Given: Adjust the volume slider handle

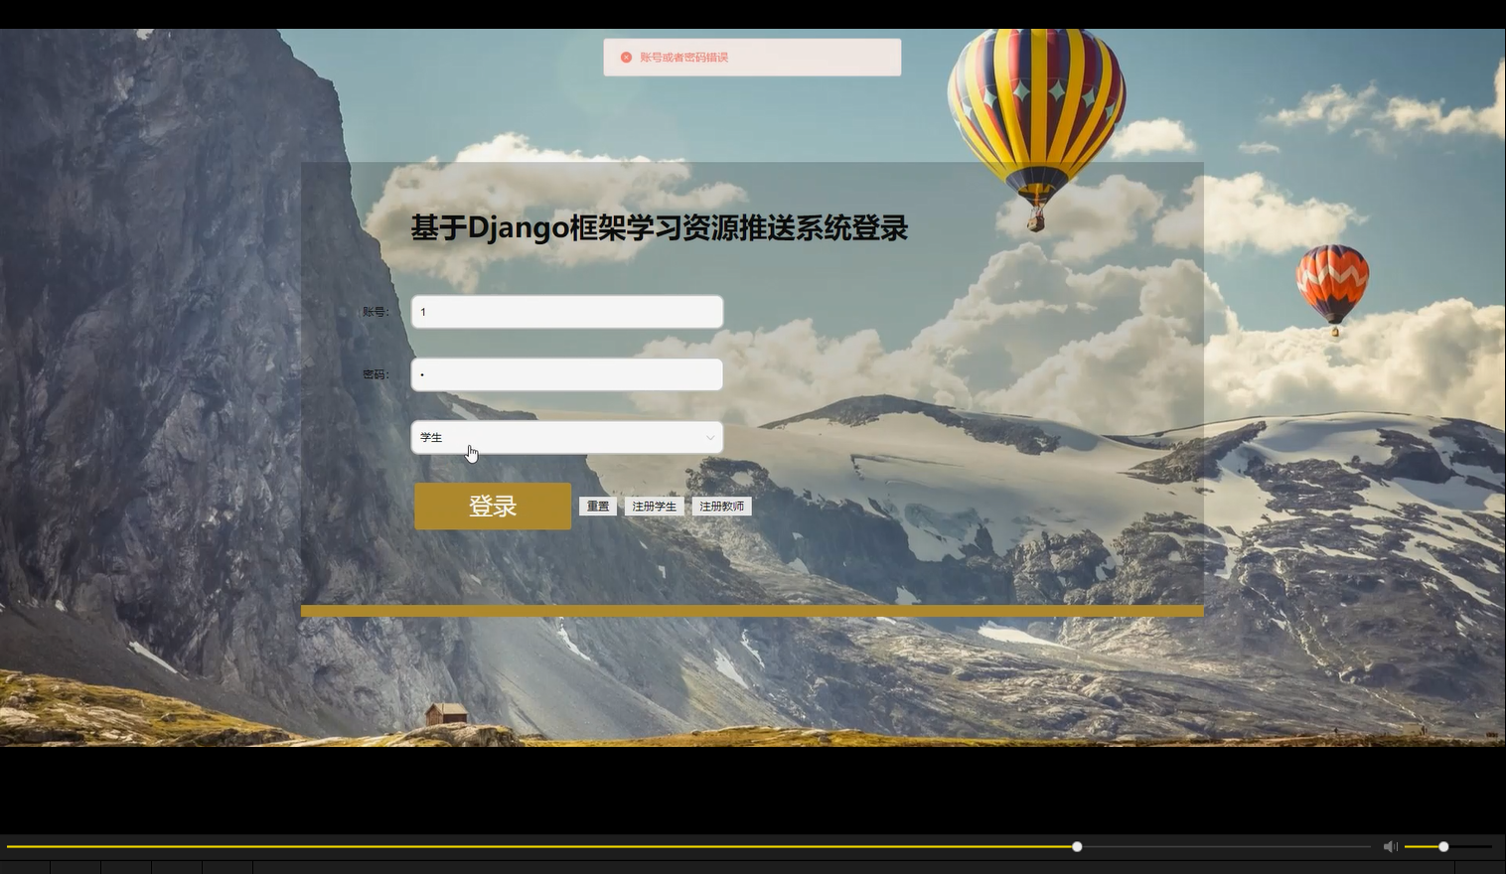Looking at the screenshot, I should [1441, 846].
